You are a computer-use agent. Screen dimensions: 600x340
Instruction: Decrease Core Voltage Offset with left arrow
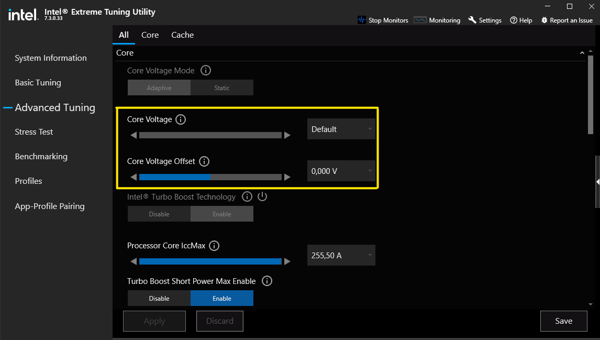(x=134, y=177)
